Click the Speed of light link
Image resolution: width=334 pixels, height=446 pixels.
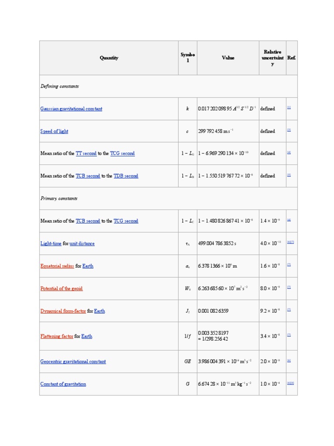coord(54,131)
